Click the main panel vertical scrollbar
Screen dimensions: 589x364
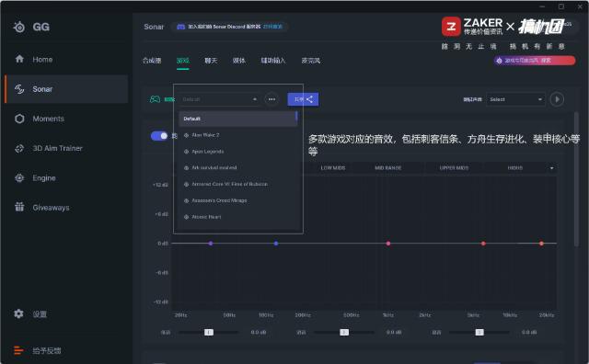point(576,179)
